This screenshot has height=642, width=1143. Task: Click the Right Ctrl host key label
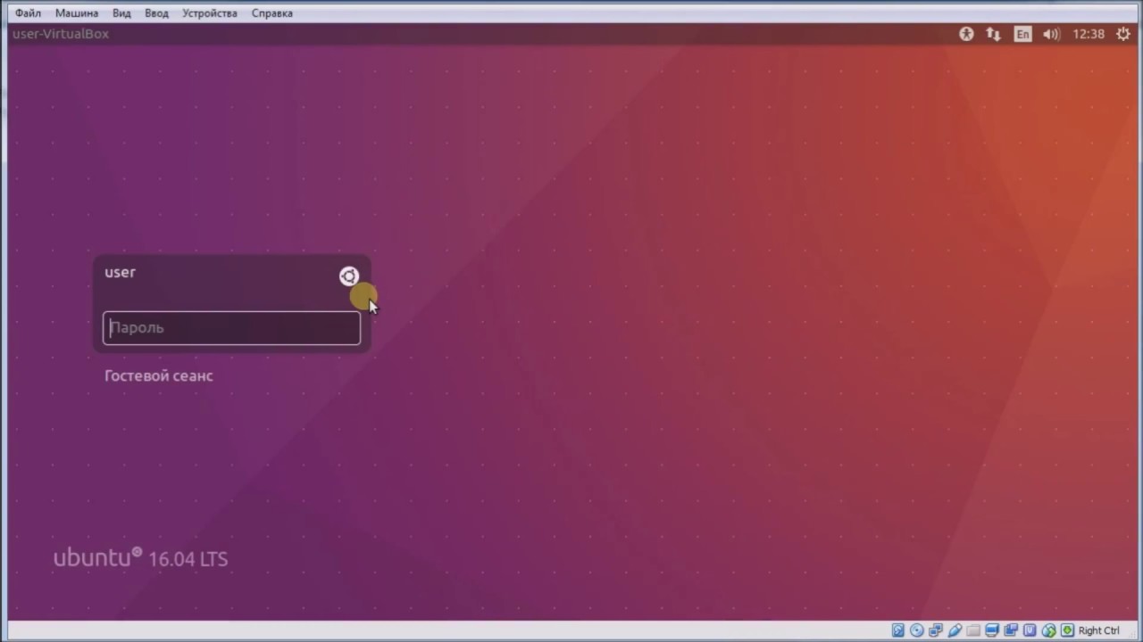(1099, 630)
